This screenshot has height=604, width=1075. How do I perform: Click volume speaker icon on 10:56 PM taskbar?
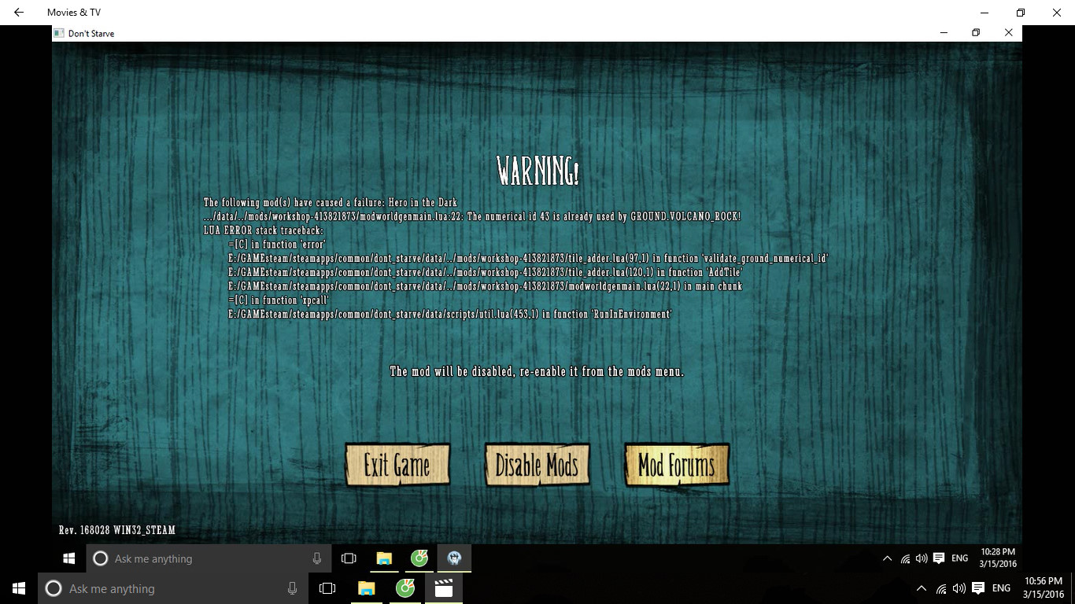click(959, 588)
